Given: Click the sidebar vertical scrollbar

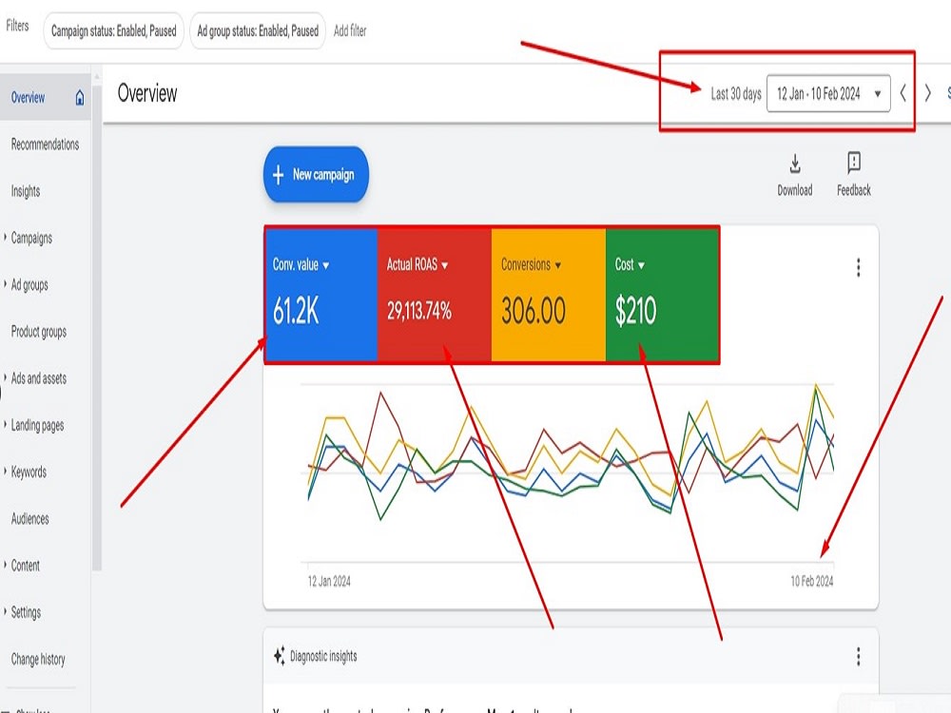Looking at the screenshot, I should pyautogui.click(x=96, y=327).
